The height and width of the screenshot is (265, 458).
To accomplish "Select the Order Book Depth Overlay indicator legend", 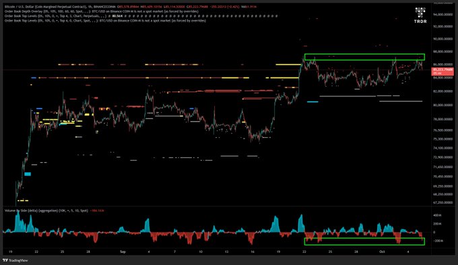I will point(101,11).
